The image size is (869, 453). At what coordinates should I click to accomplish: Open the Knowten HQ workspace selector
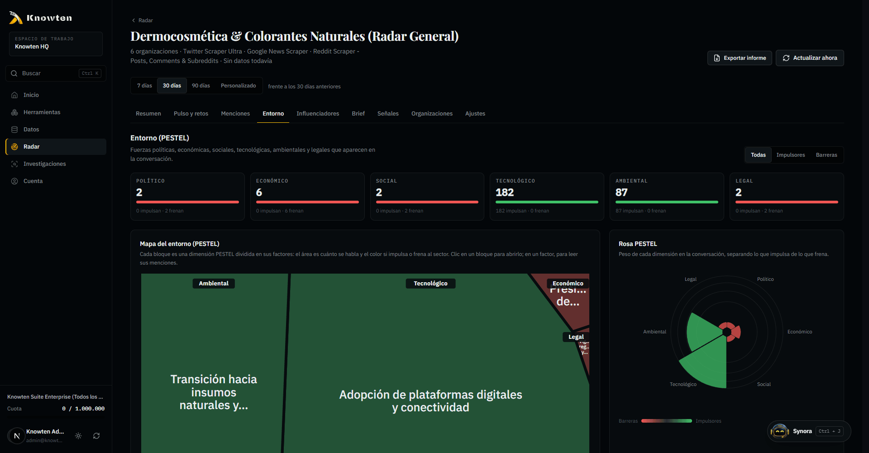56,43
